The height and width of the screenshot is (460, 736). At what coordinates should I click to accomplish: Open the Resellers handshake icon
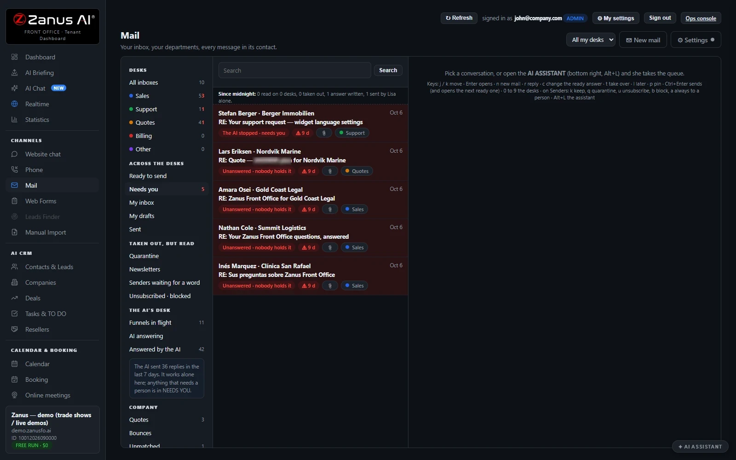(x=14, y=329)
